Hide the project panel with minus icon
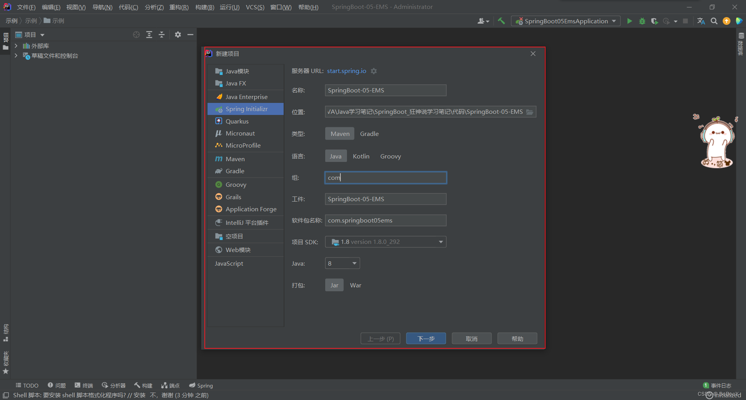The height and width of the screenshot is (400, 746). tap(190, 35)
